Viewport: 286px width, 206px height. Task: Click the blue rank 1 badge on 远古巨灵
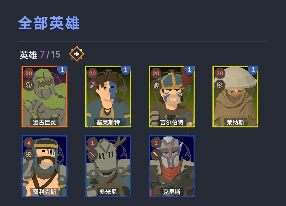tap(62, 70)
